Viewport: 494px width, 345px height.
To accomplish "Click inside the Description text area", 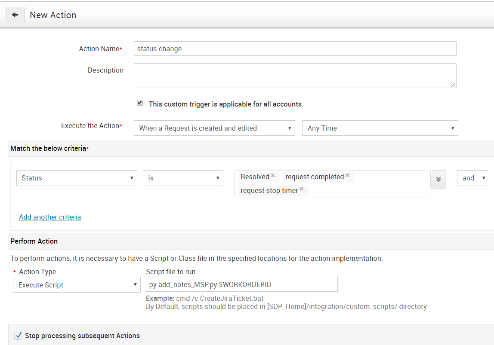I will coord(295,76).
